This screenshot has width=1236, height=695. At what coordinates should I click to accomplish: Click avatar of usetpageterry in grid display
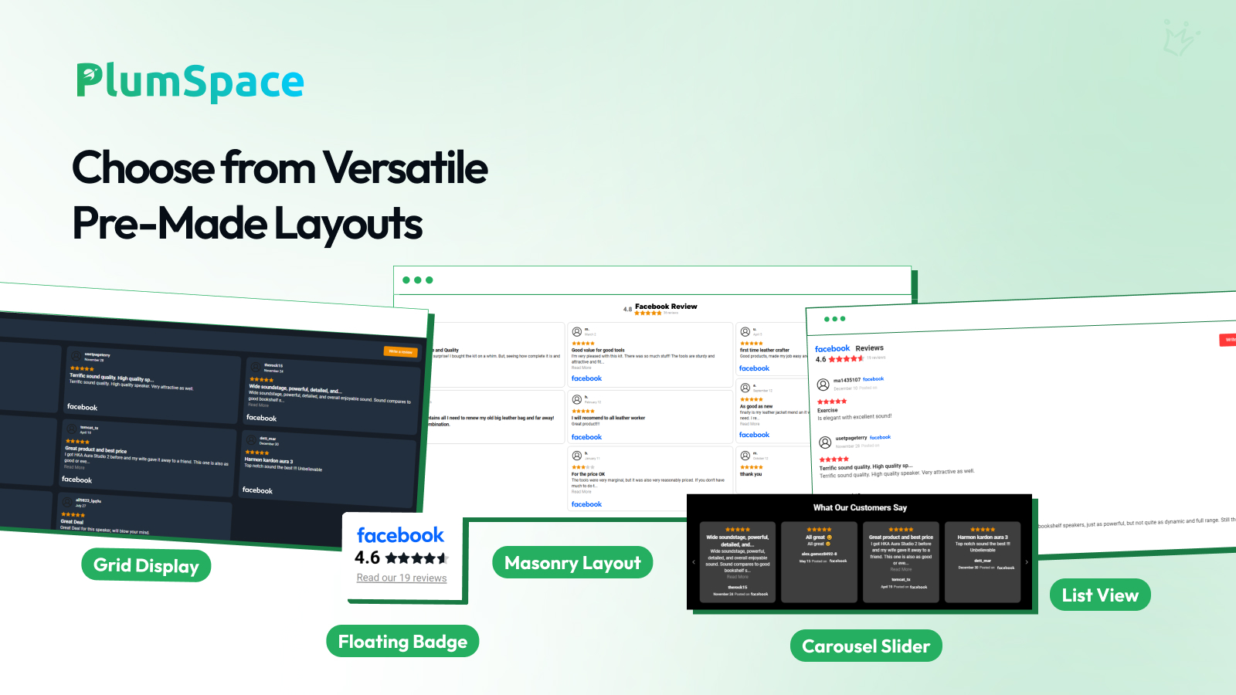(x=76, y=355)
